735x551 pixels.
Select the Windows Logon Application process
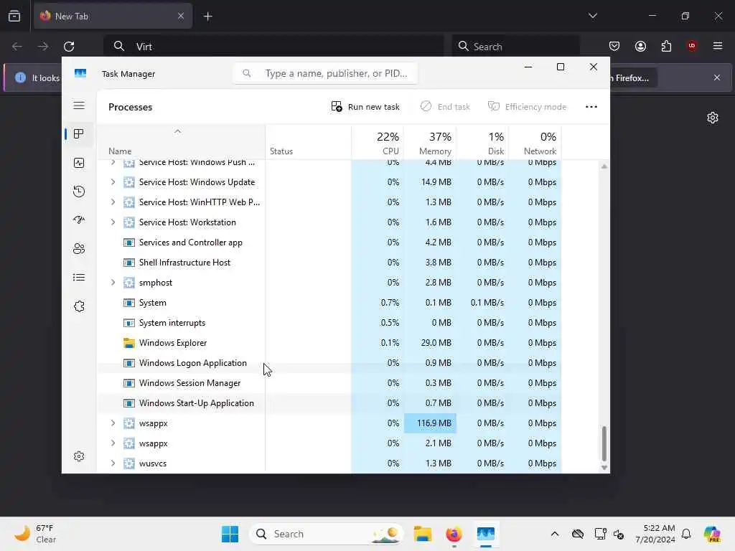pos(329,363)
